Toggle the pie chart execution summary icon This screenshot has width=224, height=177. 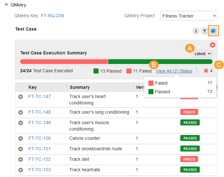[x=213, y=31]
